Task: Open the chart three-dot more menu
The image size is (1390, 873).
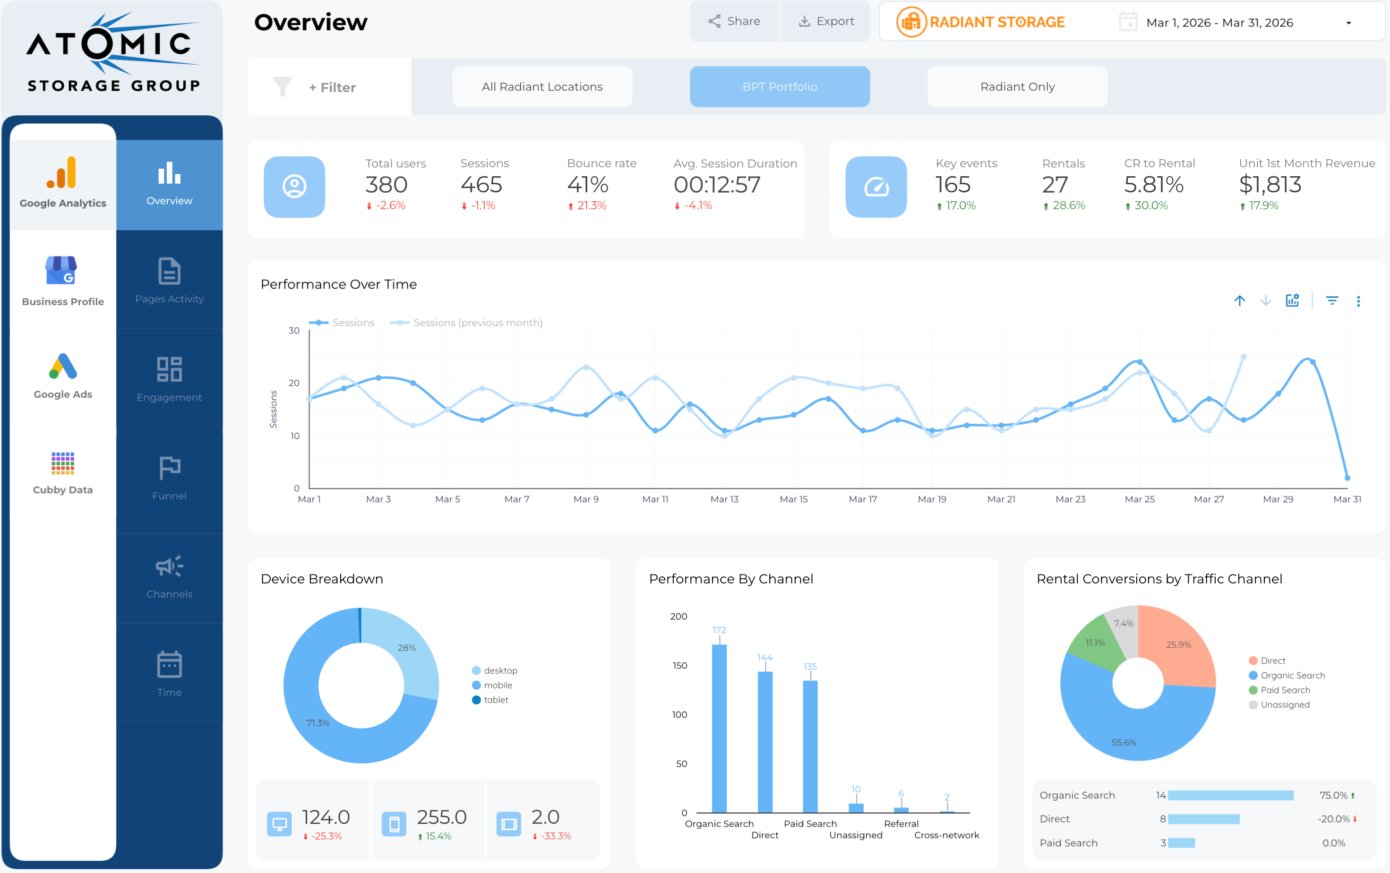Action: [x=1358, y=301]
